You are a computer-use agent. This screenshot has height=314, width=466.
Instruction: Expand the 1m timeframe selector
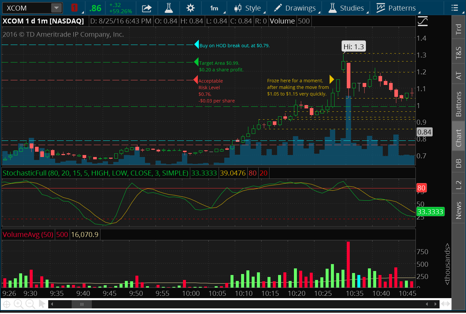(215, 8)
